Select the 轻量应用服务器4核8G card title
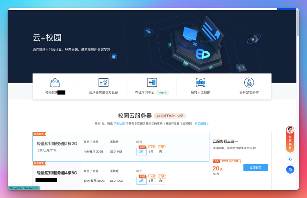Screen dimensions: 307x198 click(x=57, y=173)
